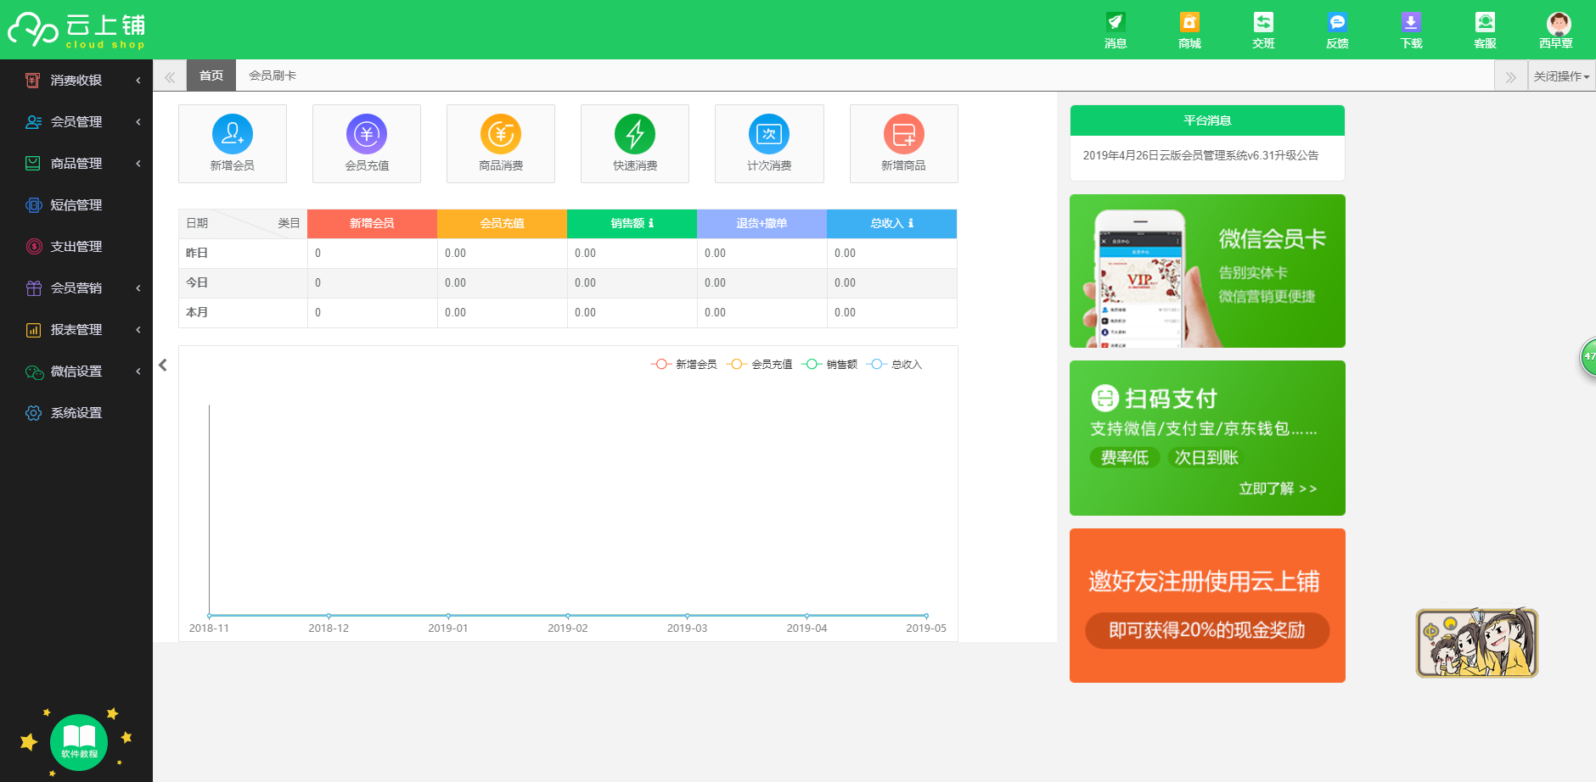Viewport: 1596px width, 782px height.
Task: Toggle 新增会员 series in chart legend
Action: click(x=684, y=365)
